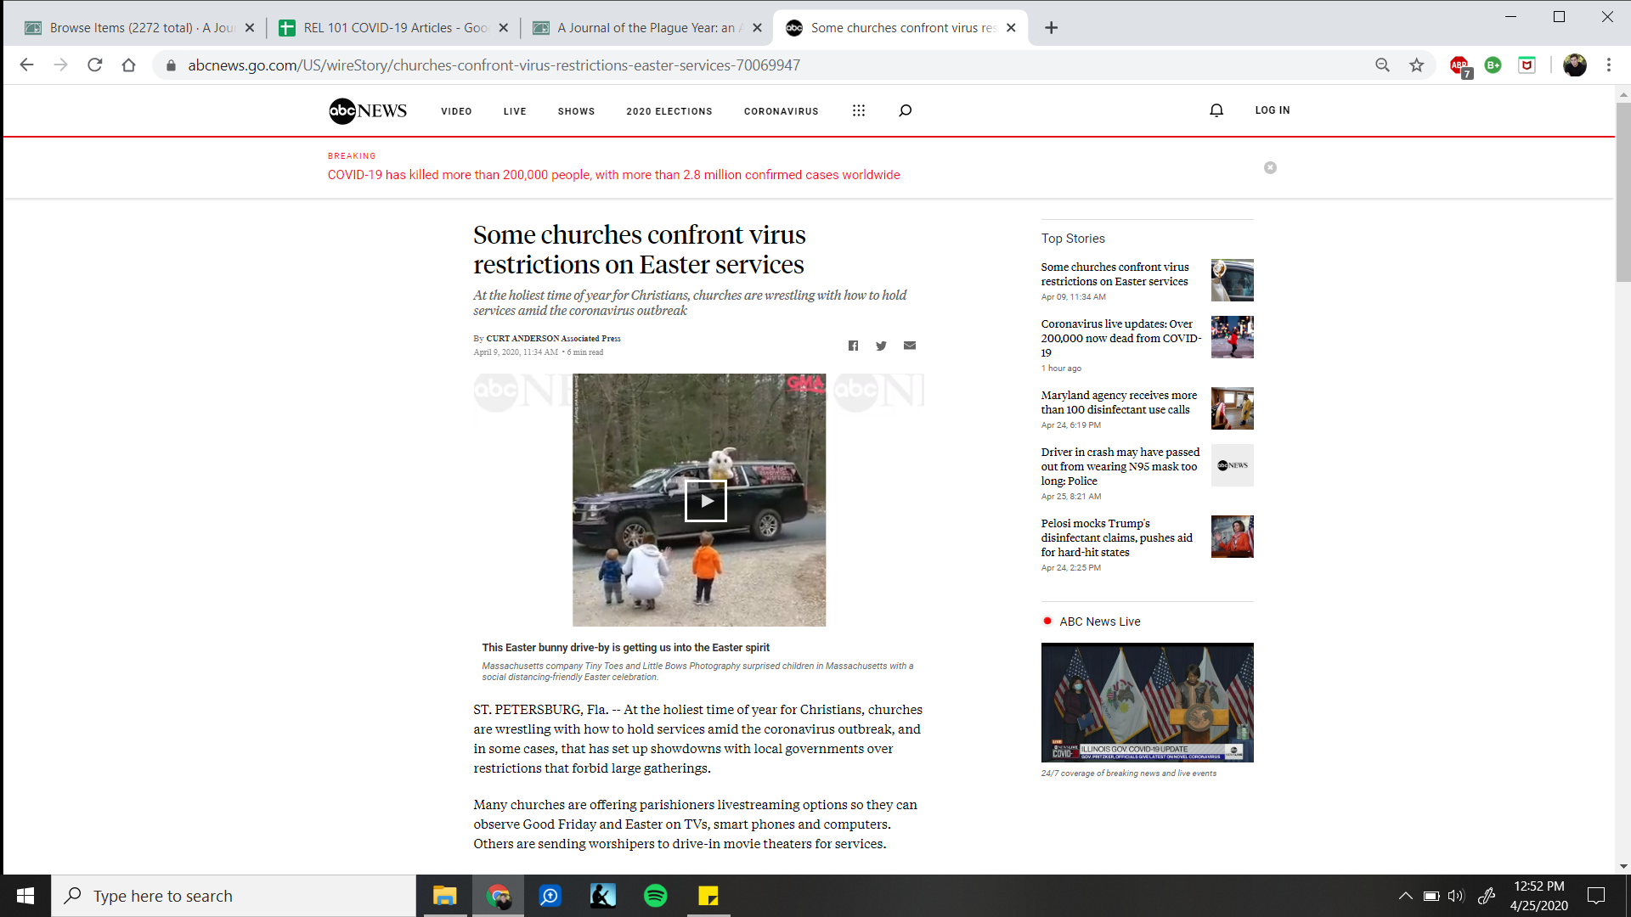Show hidden system tray icons chevron
This screenshot has height=917, width=1631.
click(1405, 896)
